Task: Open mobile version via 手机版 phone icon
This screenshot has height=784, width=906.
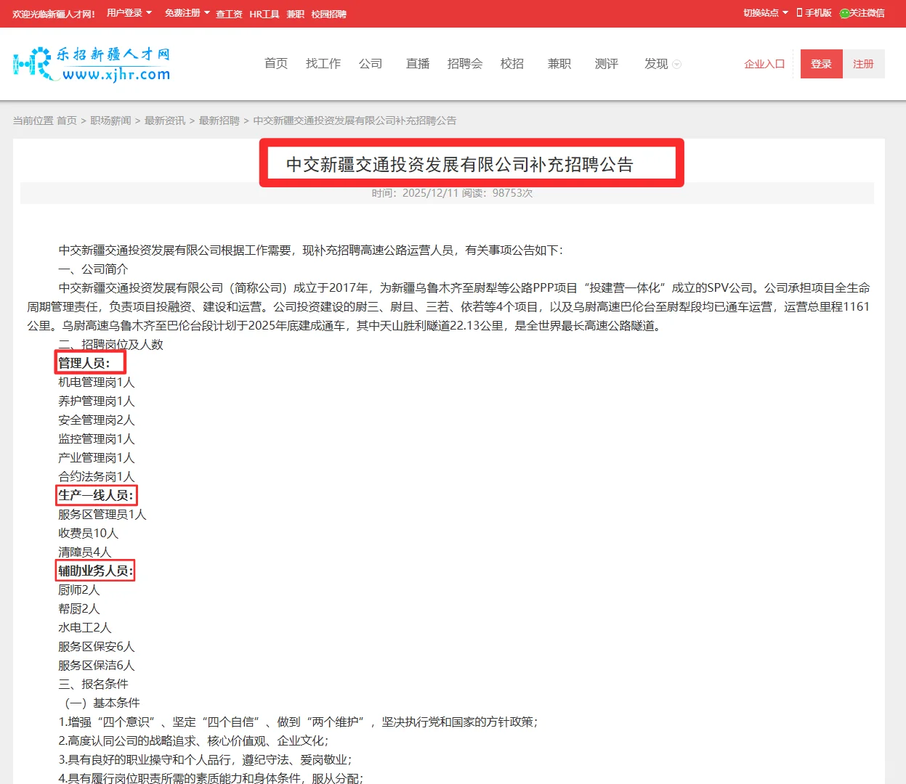Action: (812, 13)
